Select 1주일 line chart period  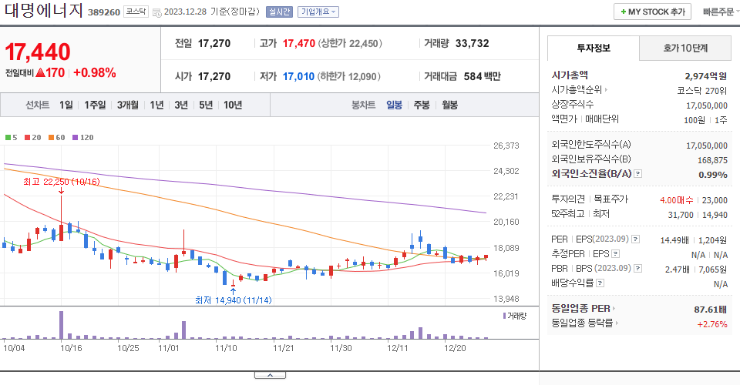[x=95, y=105]
